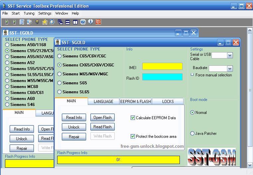Select Siemens C65/C6V/C6C radio option

coord(60,56)
